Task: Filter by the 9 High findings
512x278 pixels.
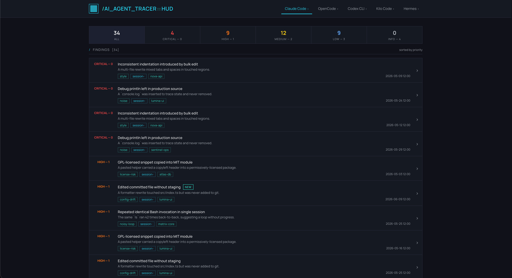Action: (228, 35)
